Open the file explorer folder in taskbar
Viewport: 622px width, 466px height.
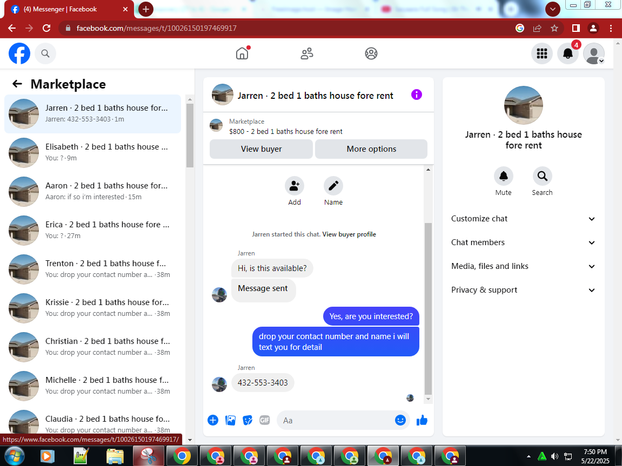115,456
